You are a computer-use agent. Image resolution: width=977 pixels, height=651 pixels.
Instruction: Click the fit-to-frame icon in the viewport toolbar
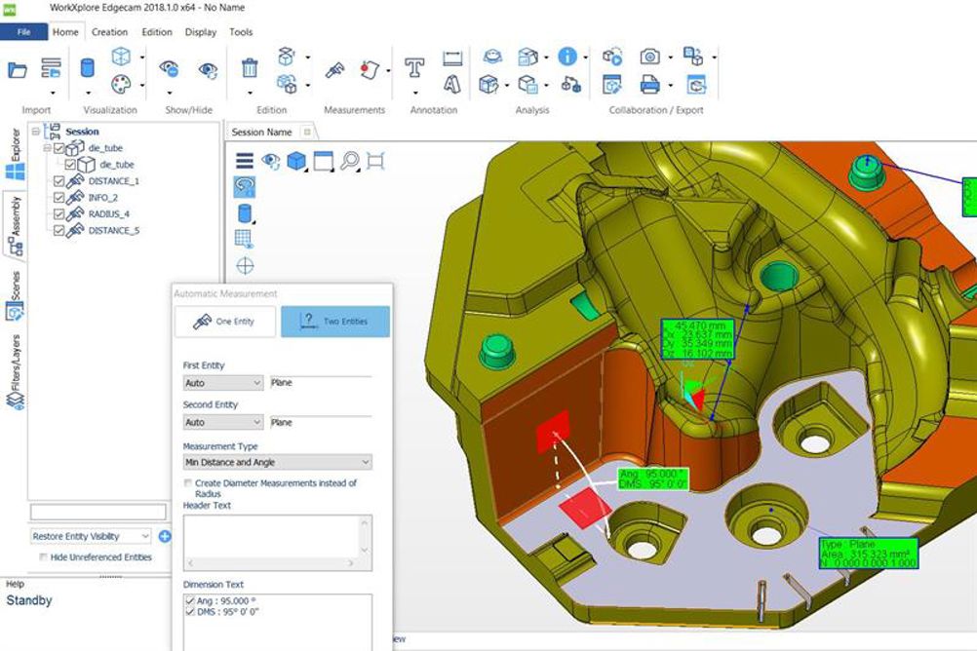point(375,161)
